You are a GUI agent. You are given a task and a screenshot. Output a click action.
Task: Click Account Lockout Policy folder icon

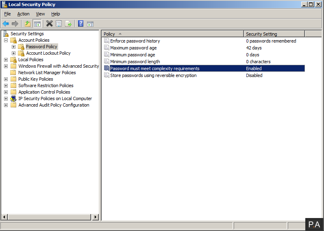pos(21,53)
